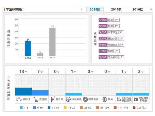Click the tire (轮胎) icon

[x=105, y=99]
